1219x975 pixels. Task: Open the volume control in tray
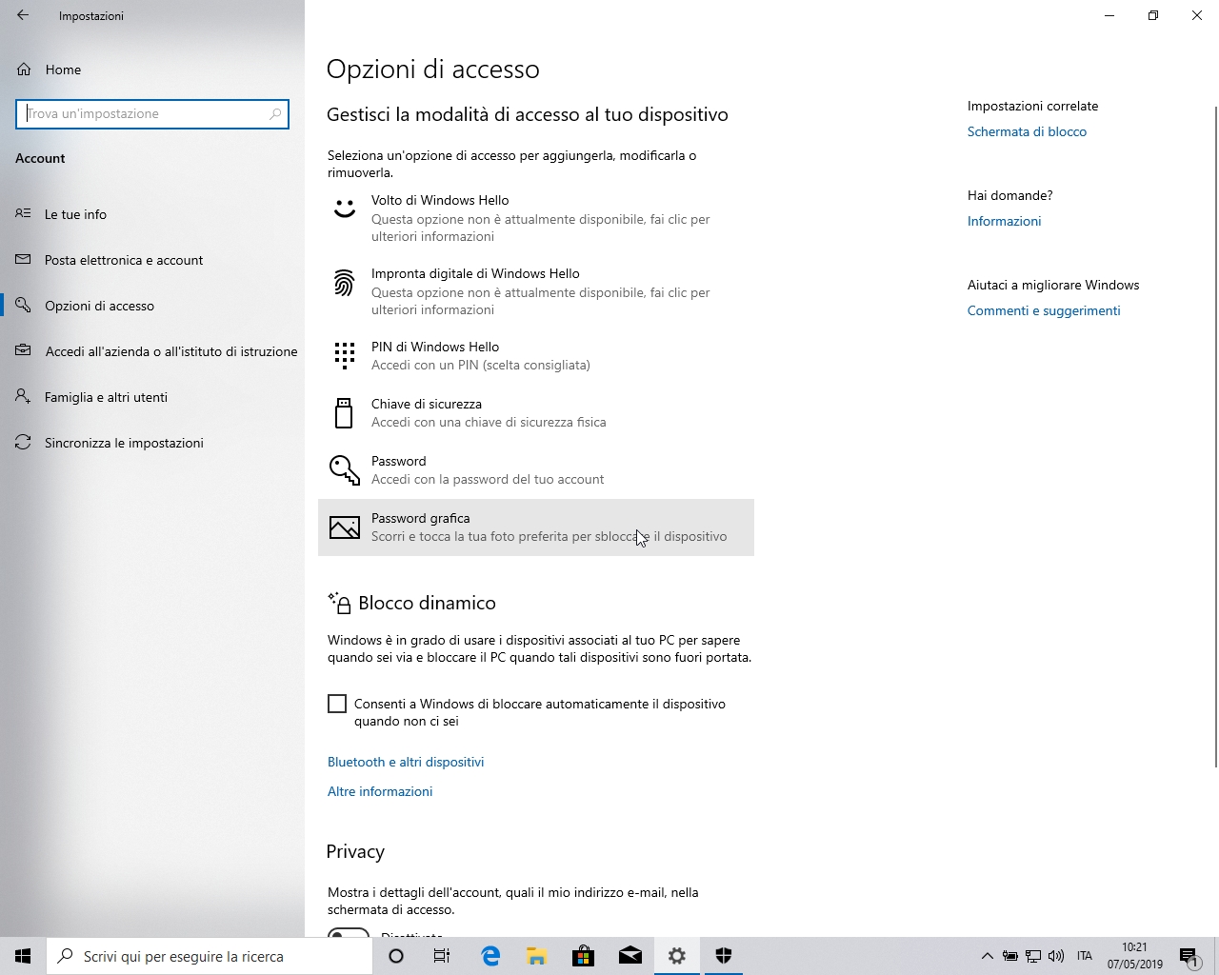1056,956
